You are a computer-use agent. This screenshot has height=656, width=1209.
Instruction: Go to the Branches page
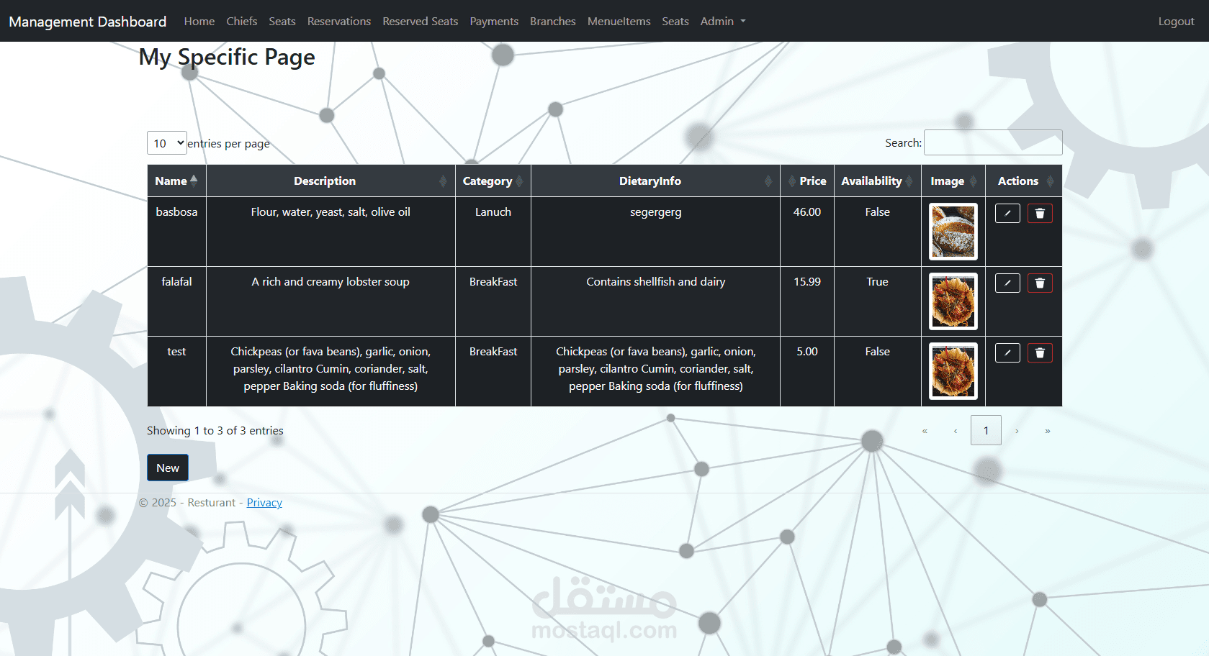pos(553,22)
